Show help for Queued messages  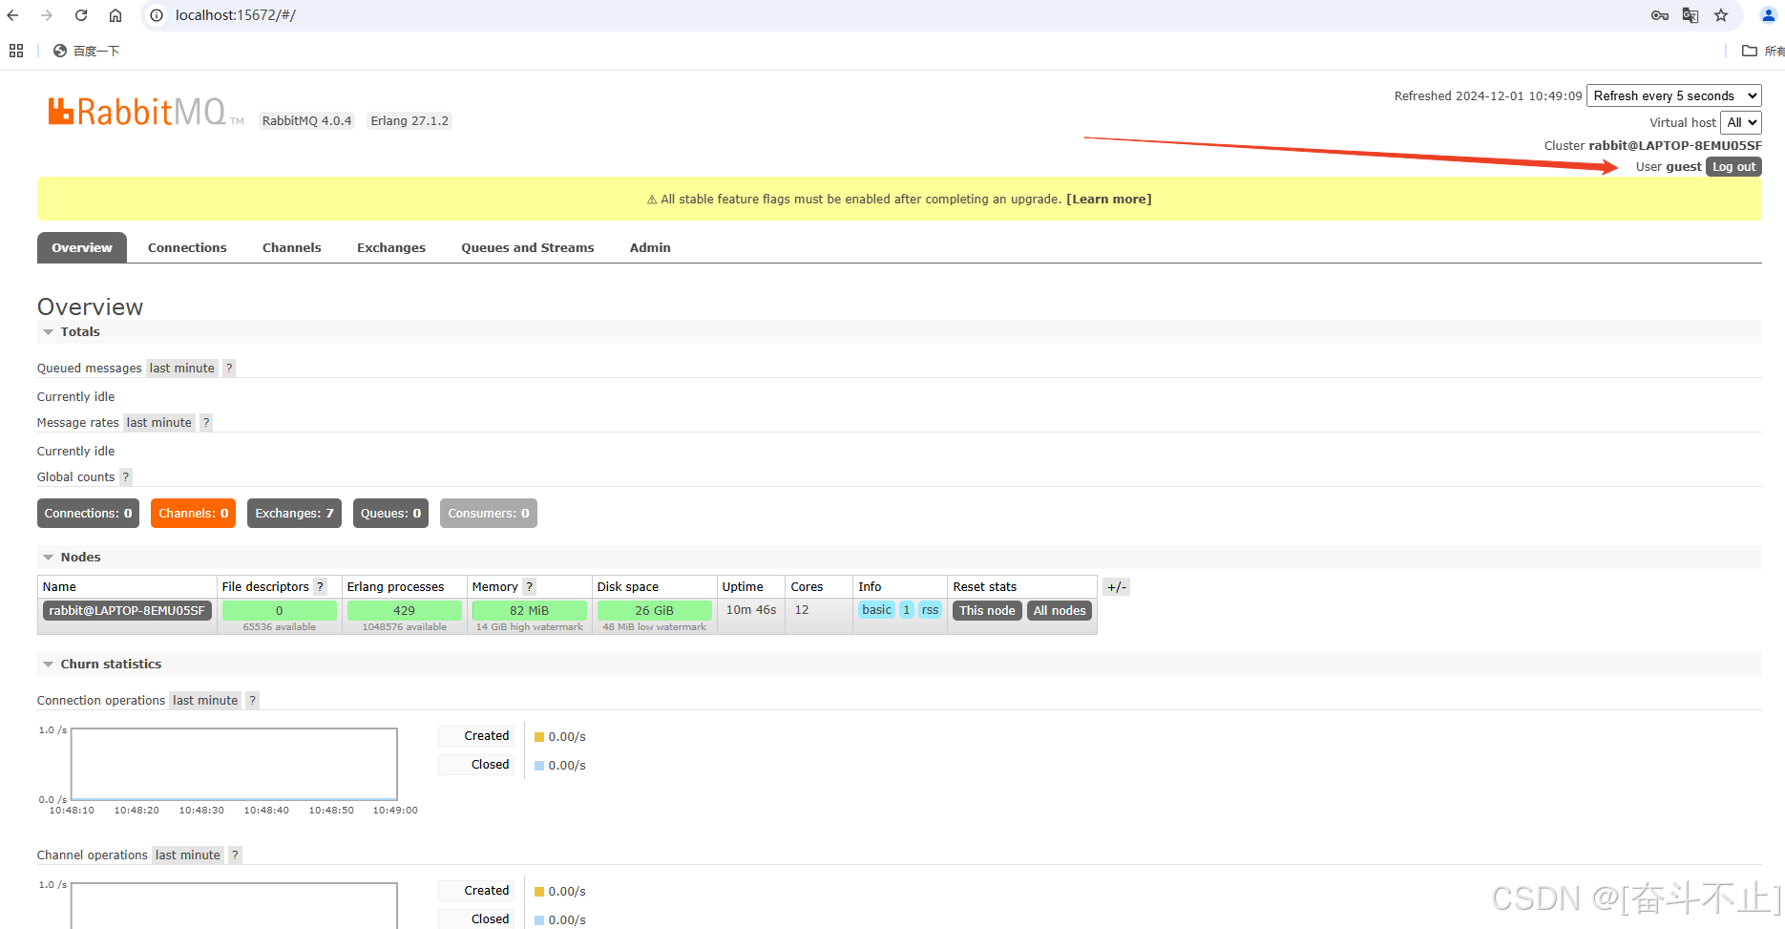coord(229,369)
